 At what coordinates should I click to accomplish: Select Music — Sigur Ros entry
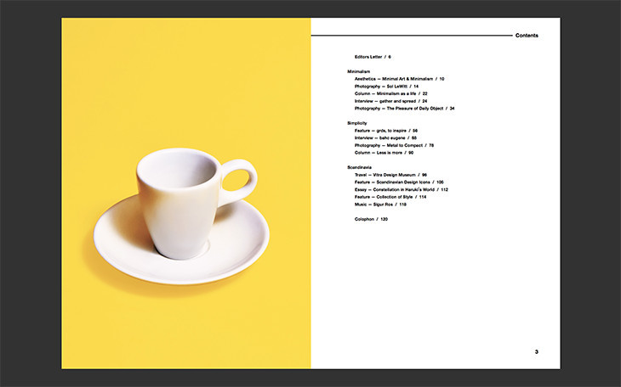[380, 205]
